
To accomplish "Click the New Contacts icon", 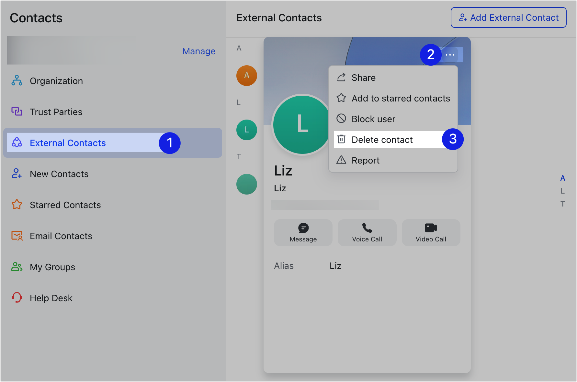I will click(x=17, y=174).
